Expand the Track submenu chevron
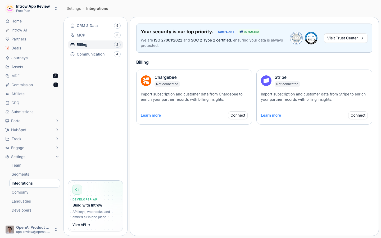 [57, 139]
